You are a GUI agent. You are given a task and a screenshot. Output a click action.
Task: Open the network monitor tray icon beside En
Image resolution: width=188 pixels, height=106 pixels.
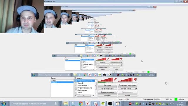(133, 104)
